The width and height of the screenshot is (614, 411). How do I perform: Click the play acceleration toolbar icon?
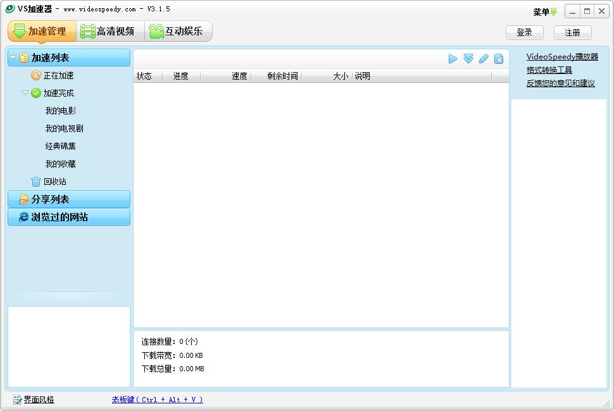453,58
